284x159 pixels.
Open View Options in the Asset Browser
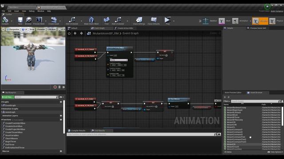(x=275, y=152)
